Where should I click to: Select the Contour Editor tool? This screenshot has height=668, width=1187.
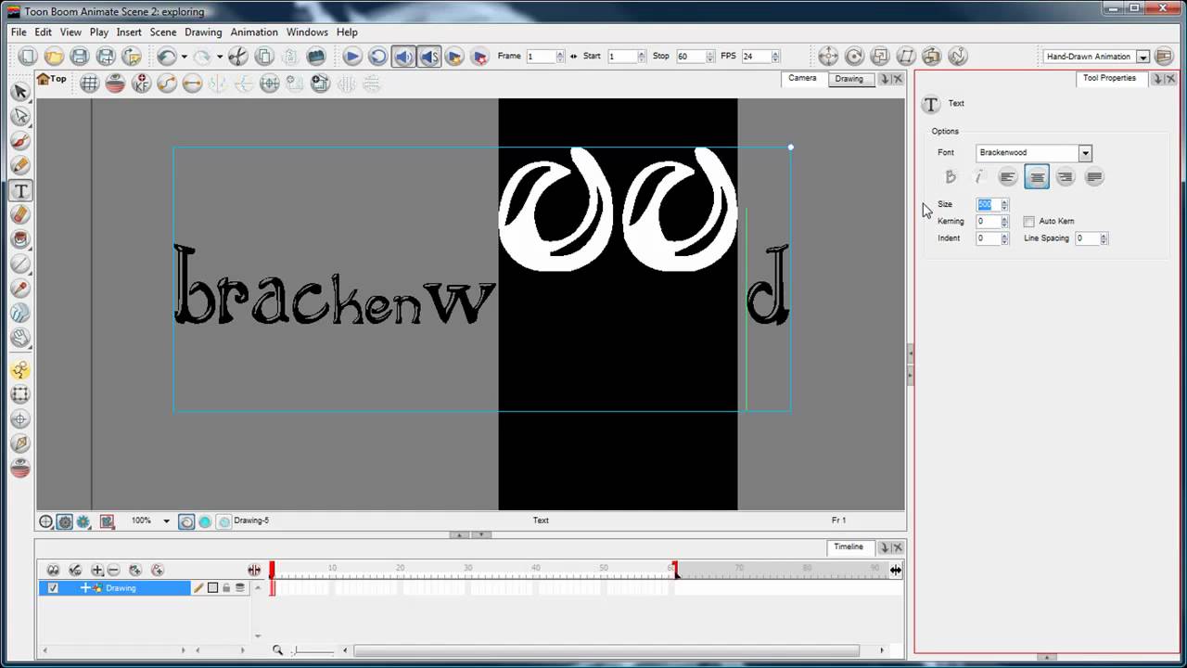[20, 117]
